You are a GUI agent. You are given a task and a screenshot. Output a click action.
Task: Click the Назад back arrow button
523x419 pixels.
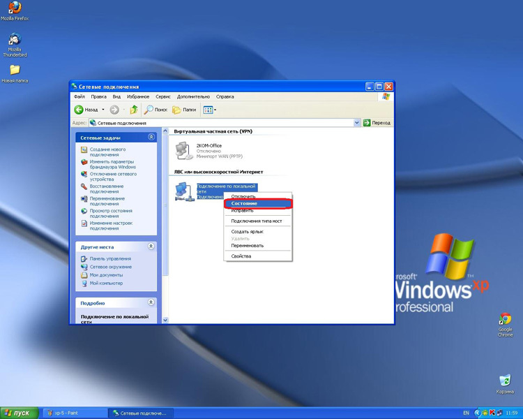86,110
